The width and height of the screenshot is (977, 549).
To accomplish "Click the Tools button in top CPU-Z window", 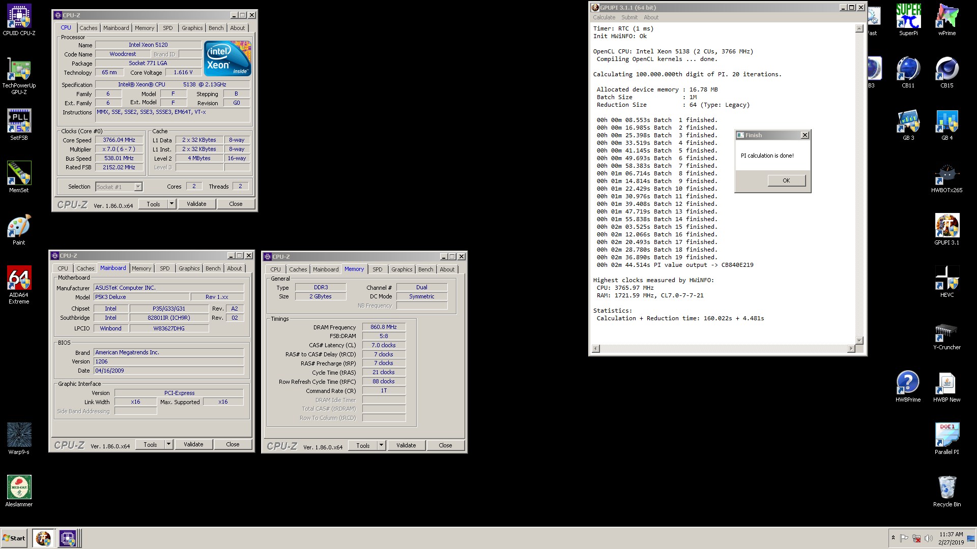I will (153, 204).
